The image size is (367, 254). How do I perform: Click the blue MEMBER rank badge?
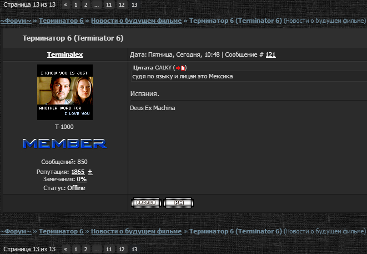64,143
